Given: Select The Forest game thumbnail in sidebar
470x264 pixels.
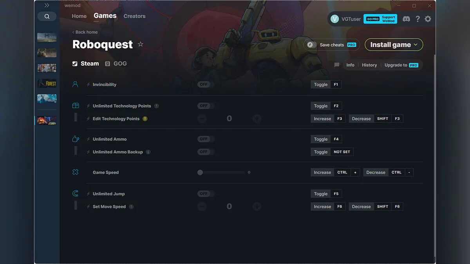Looking at the screenshot, I should click(x=47, y=83).
